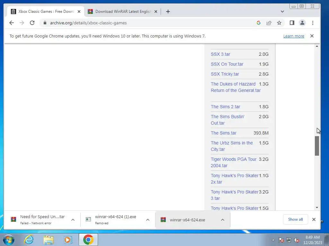329x246 pixels.
Task: Go back using the browser back arrow
Action: click(12, 23)
